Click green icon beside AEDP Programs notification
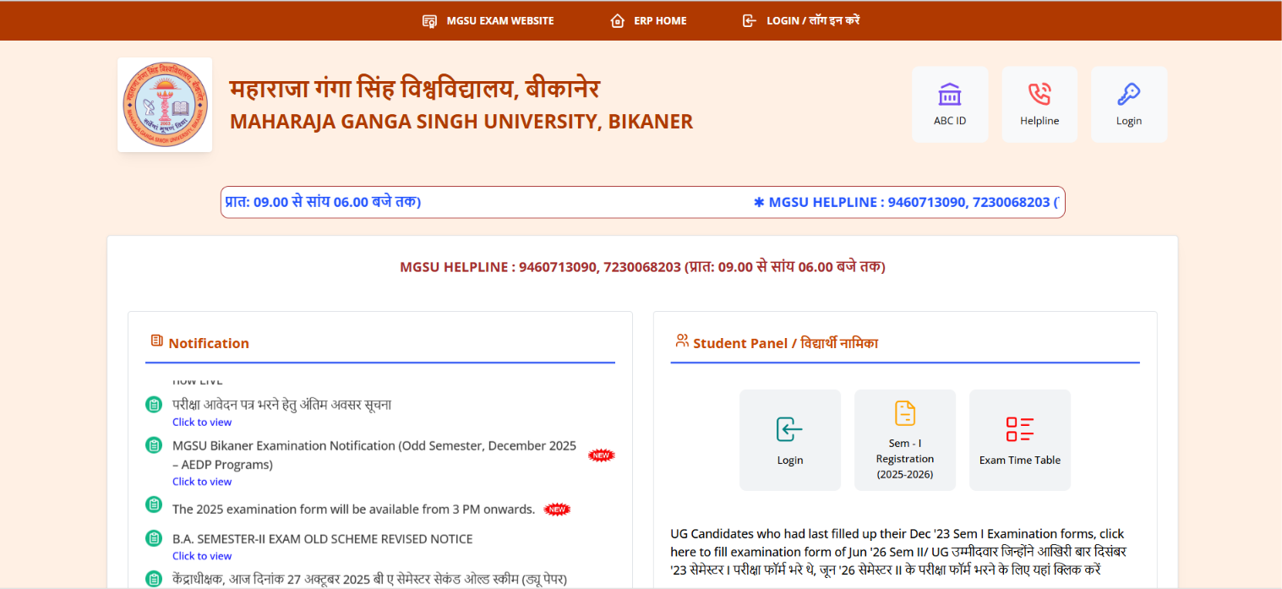Screen dimensions: 1282x589 (154, 445)
